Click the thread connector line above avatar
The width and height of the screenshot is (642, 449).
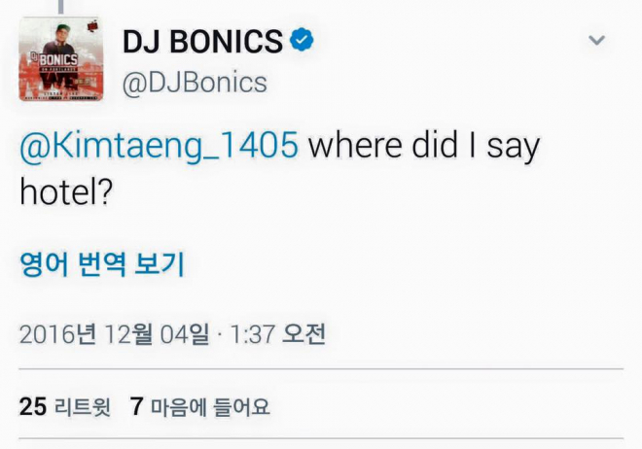[61, 5]
